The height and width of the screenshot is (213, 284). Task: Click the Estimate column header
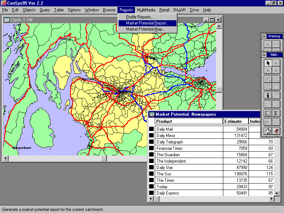point(235,121)
